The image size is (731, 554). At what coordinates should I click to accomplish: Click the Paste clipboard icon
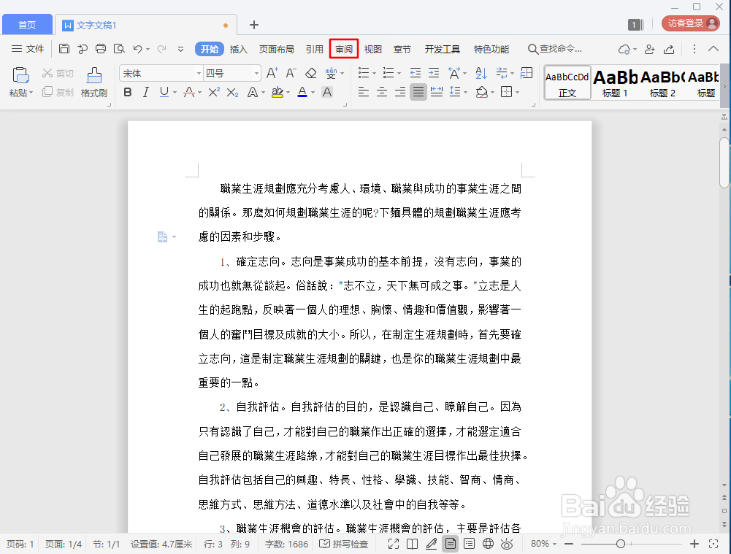coord(20,75)
